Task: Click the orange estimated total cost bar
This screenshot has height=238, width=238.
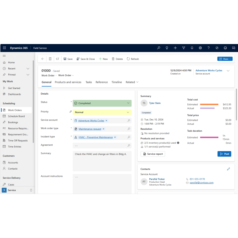Action: (x=209, y=104)
